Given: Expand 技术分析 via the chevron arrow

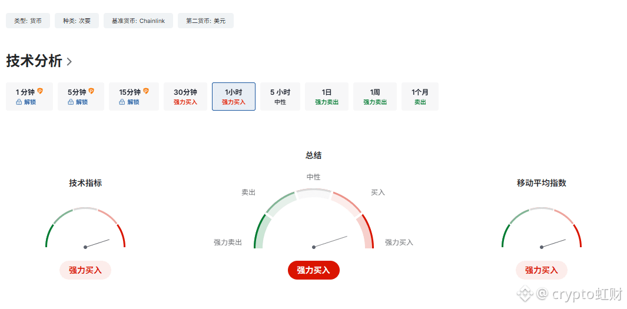Looking at the screenshot, I should [69, 62].
